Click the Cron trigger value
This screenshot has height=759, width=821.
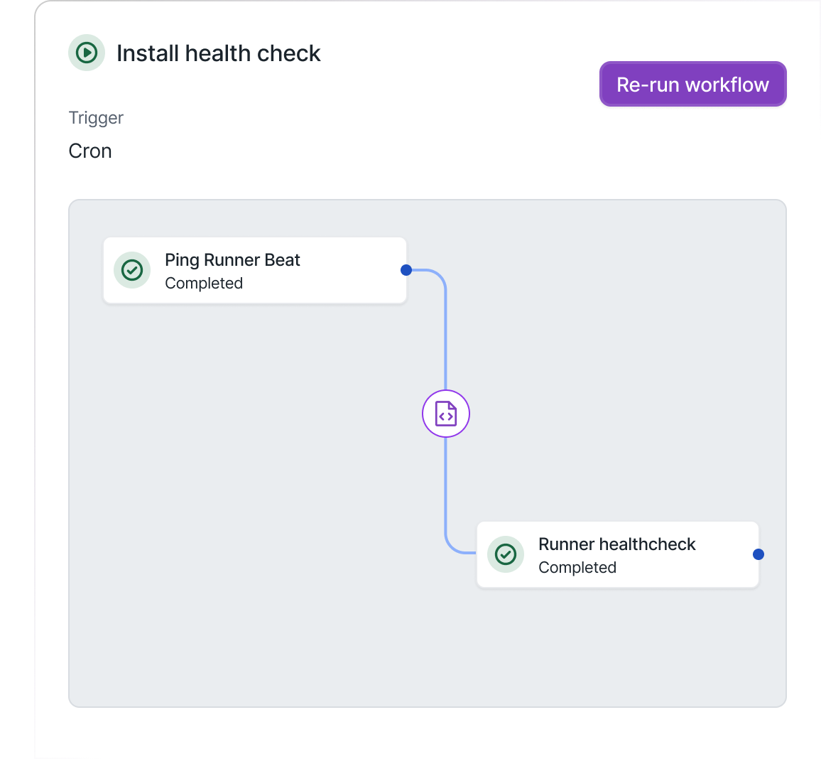click(x=90, y=151)
